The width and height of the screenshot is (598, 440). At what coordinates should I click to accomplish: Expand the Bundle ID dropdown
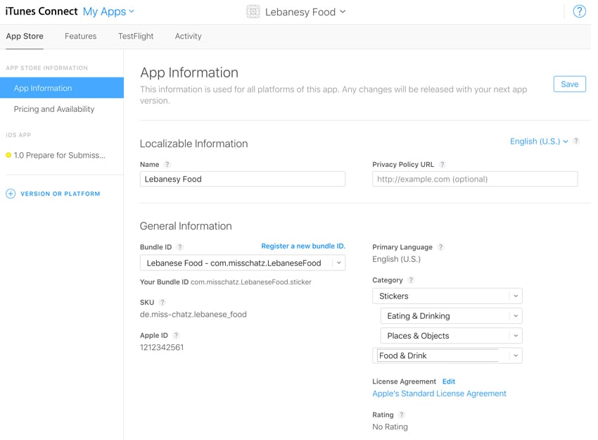pyautogui.click(x=338, y=263)
